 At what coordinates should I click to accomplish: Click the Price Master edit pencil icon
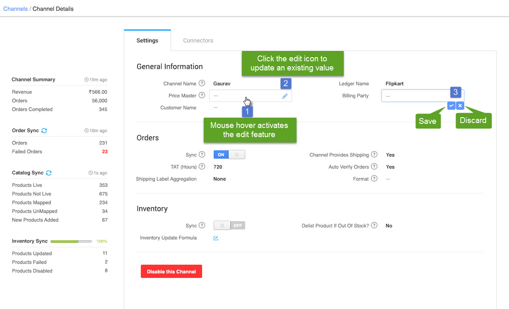coord(285,96)
